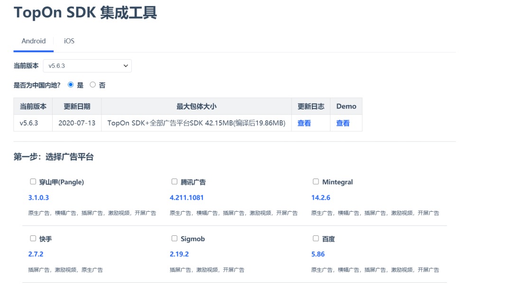The width and height of the screenshot is (512, 287).
Task: Switch to the Android tab
Action: (34, 41)
